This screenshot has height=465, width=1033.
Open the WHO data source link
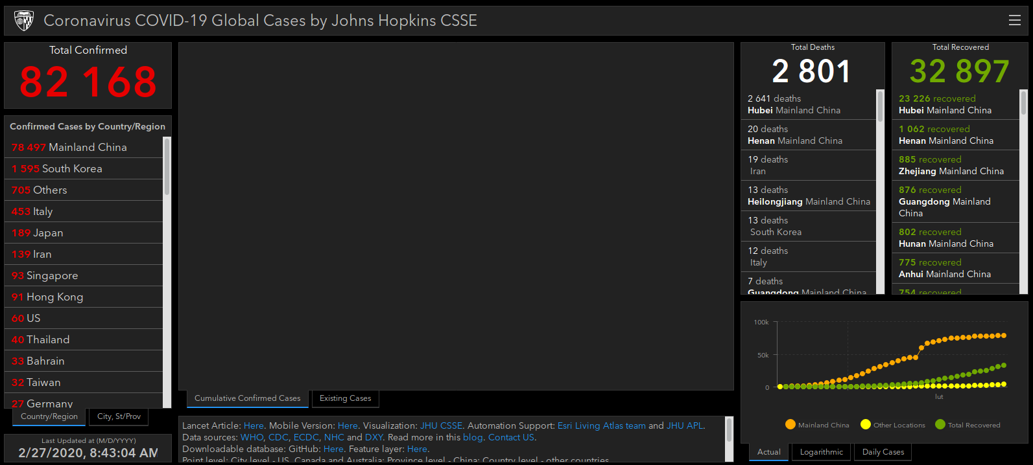pos(252,437)
